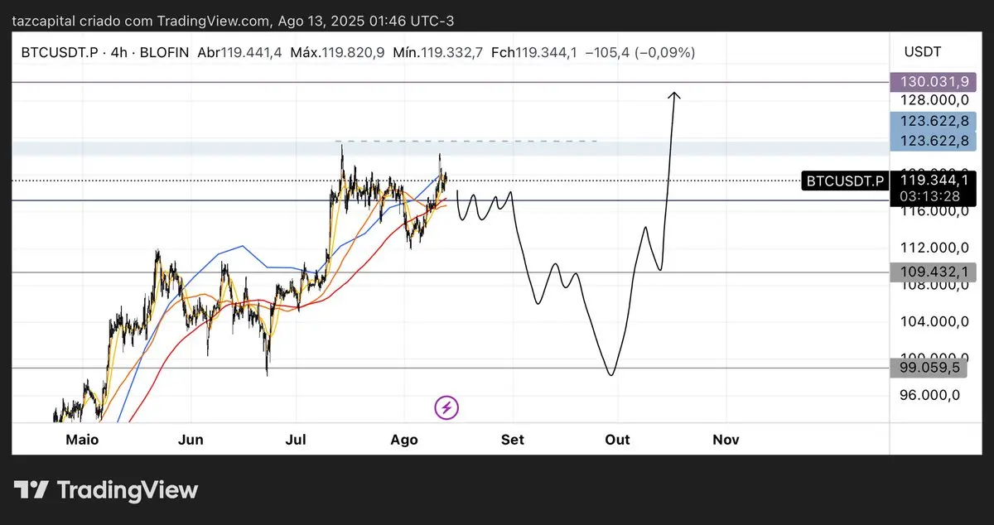Click the Abr 119.441,4 open value

pyautogui.click(x=239, y=52)
